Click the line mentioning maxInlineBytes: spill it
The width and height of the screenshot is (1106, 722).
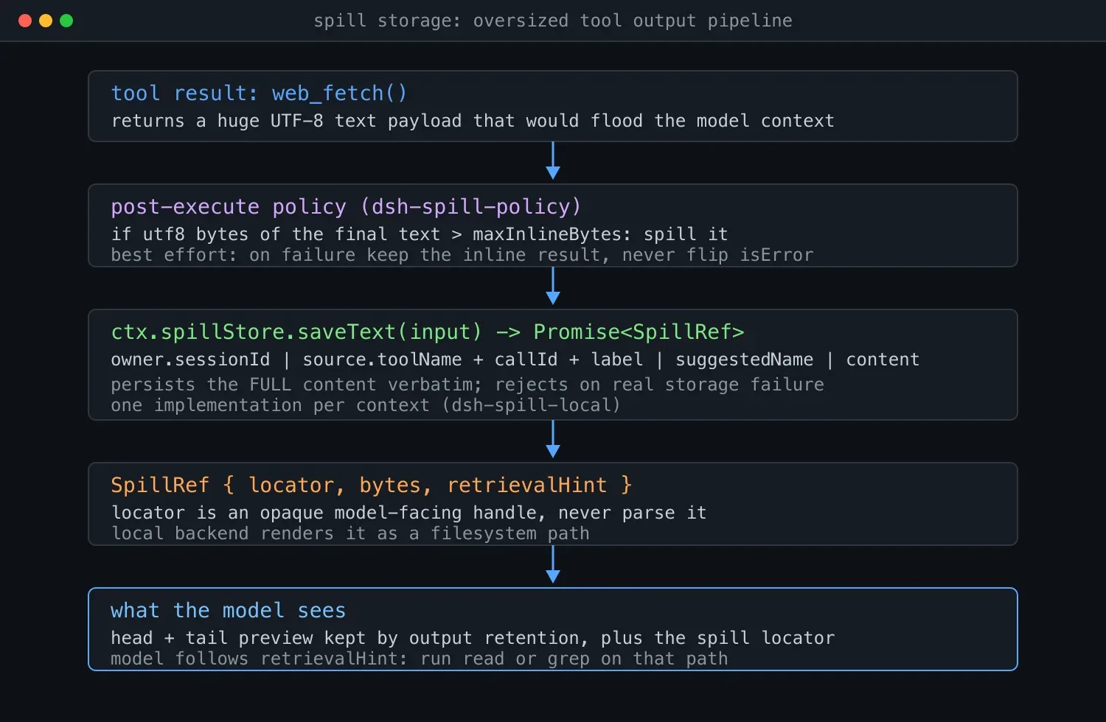[x=420, y=234]
